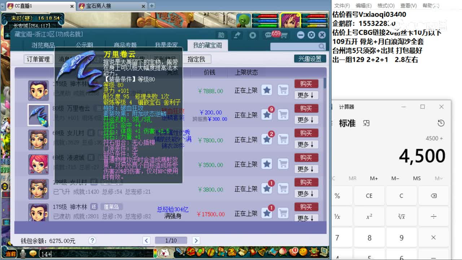
Task: Toggle the favorite star on the ¥17500 listing
Action: tap(267, 213)
